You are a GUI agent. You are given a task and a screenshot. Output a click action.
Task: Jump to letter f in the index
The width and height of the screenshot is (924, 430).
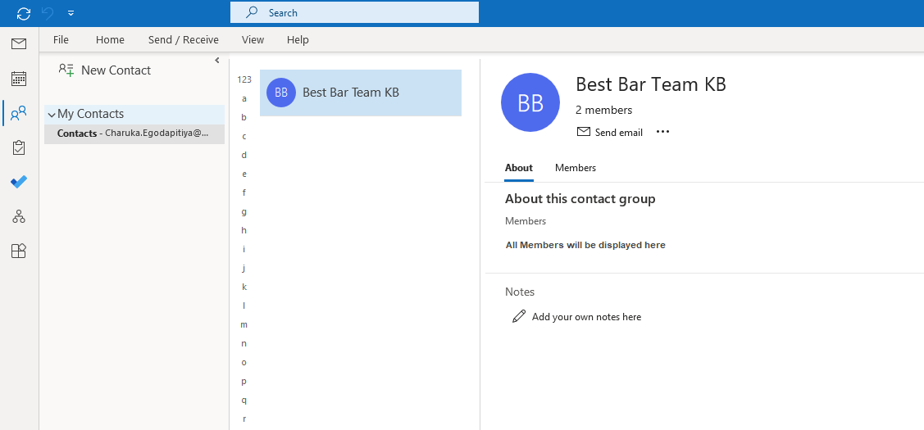pyautogui.click(x=244, y=192)
